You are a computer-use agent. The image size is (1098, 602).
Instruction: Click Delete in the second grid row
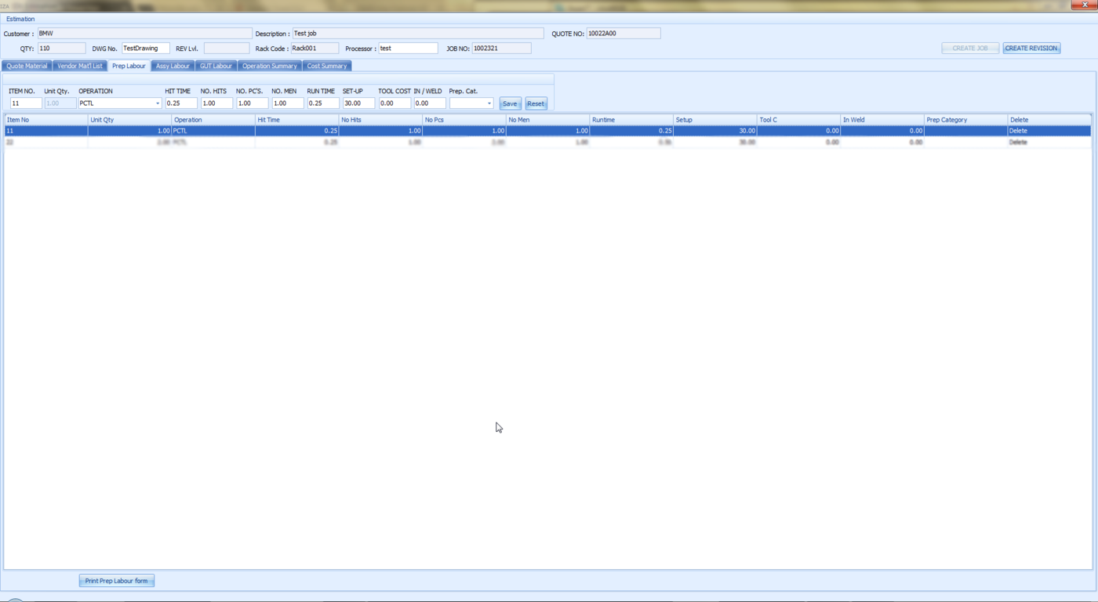click(x=1018, y=143)
